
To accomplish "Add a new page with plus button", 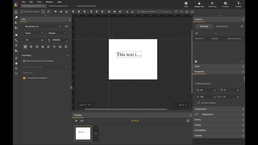I will pyautogui.click(x=96, y=133).
